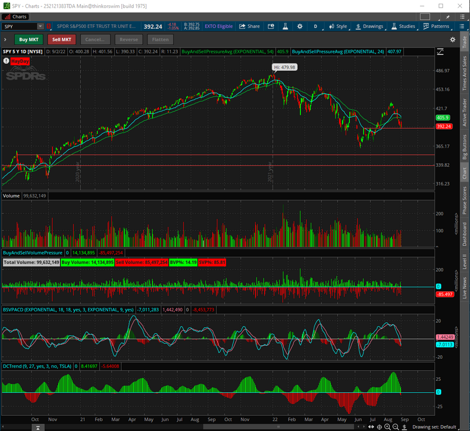470x431 pixels.
Task: Click the Sell MKT button
Action: click(62, 39)
